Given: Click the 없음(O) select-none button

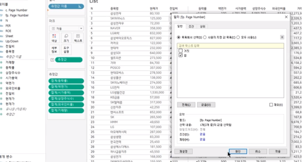Looking at the screenshot, I should click(206, 105).
